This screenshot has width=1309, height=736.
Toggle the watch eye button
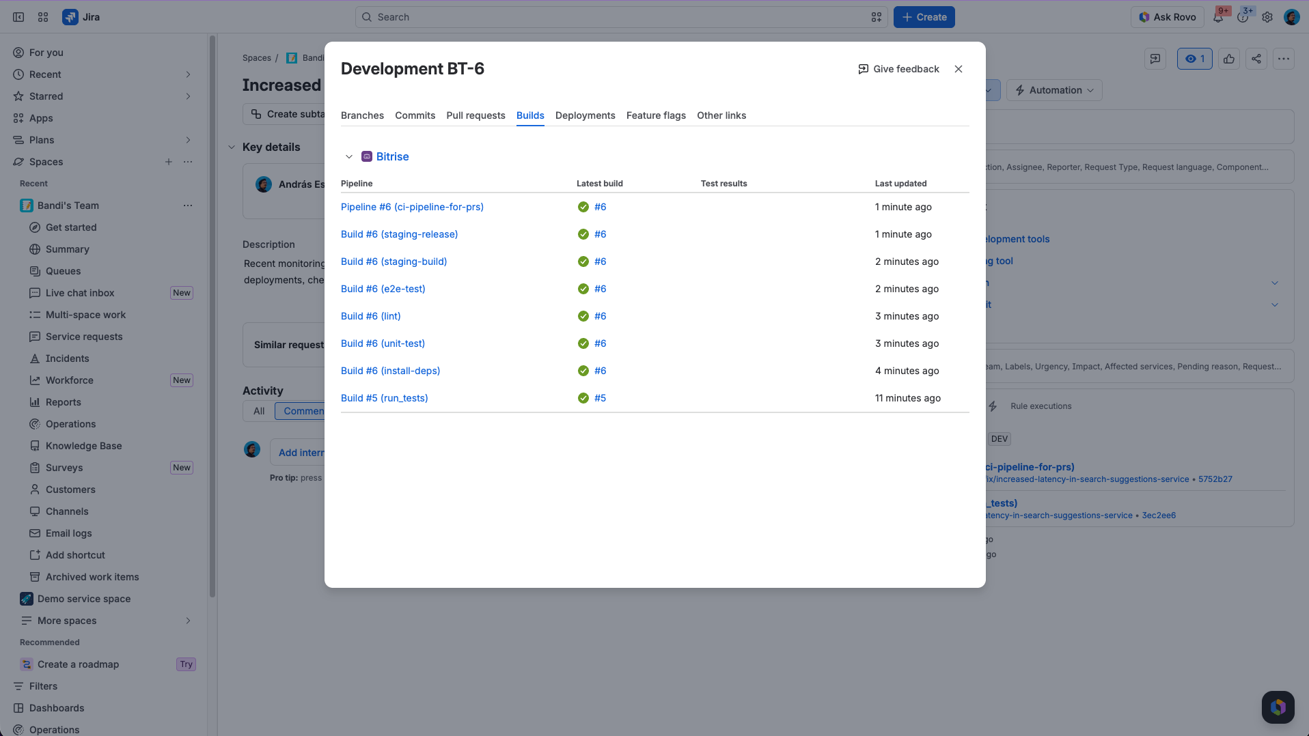tap(1194, 59)
